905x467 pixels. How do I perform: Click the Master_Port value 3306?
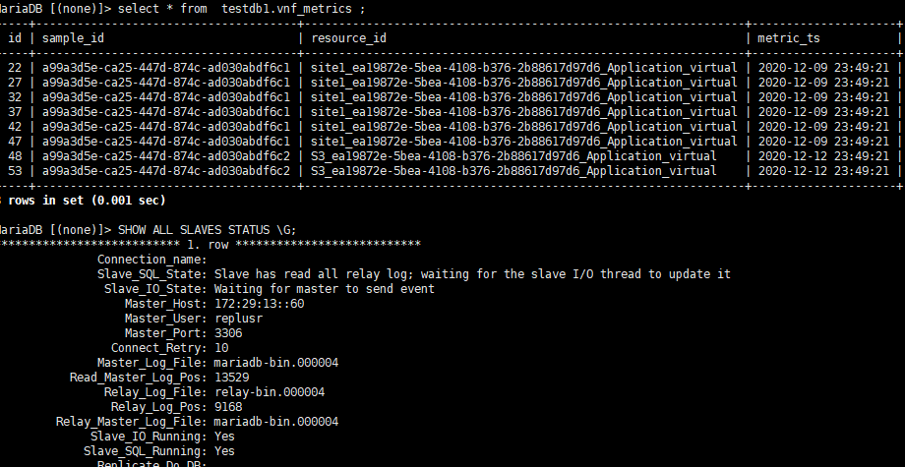227,332
